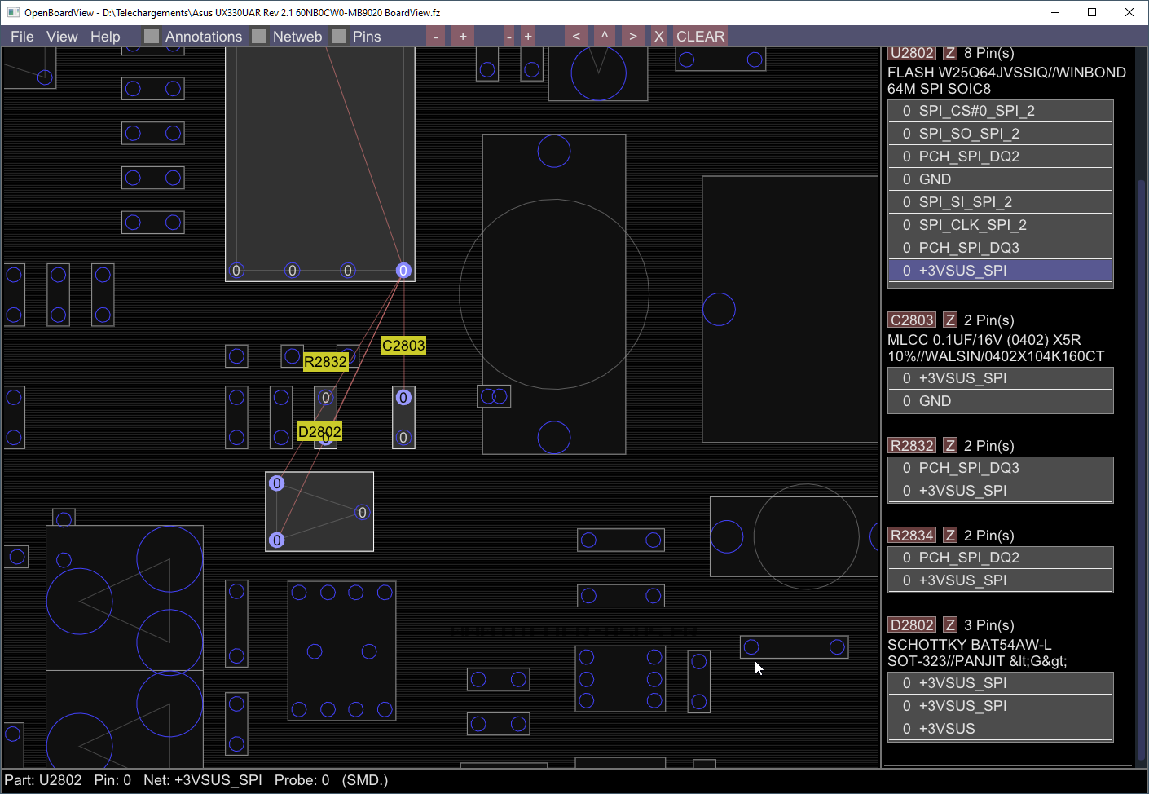Image resolution: width=1149 pixels, height=794 pixels.
Task: Enable the Annotations checkbox
Action: coord(152,37)
